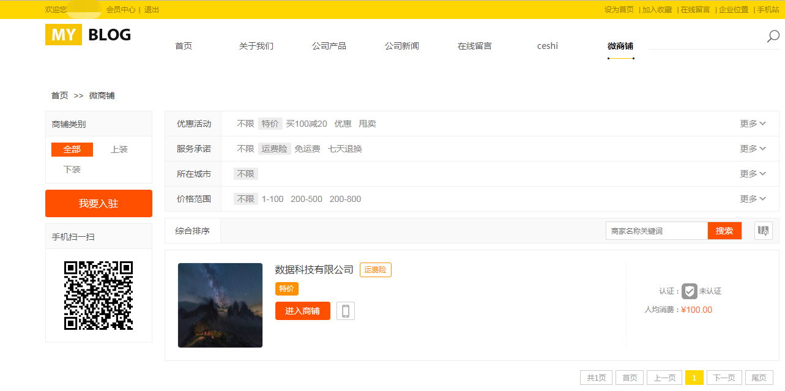Click the 会员中心 link
This screenshot has width=785, height=391.
(x=121, y=10)
